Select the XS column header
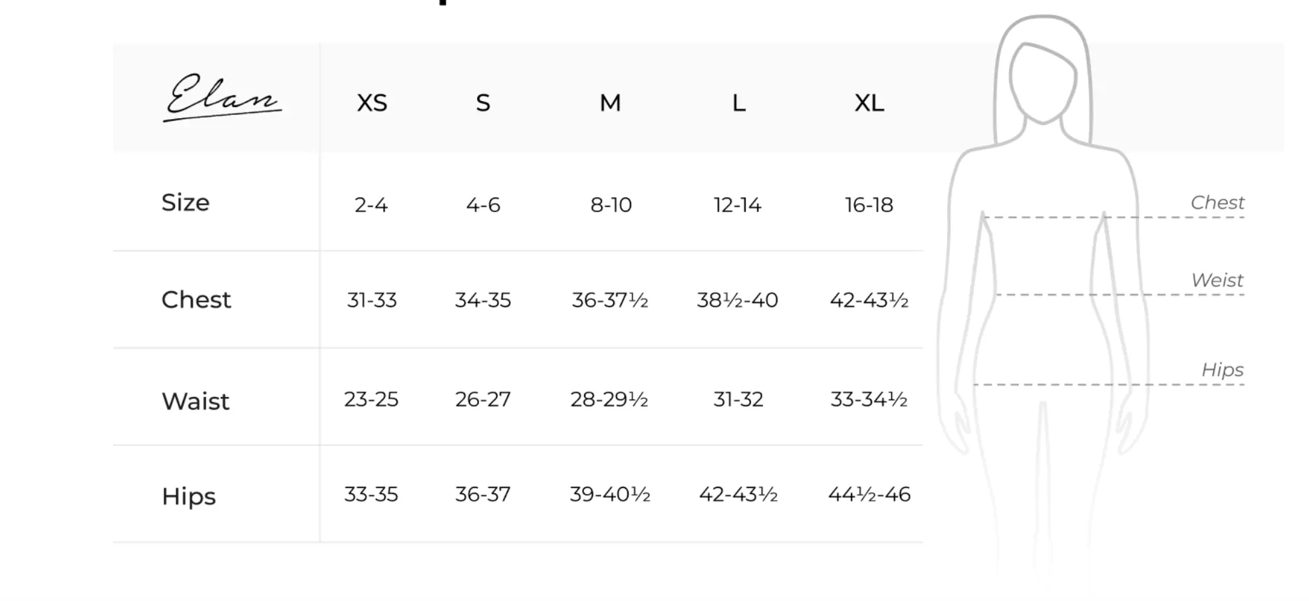 click(372, 103)
